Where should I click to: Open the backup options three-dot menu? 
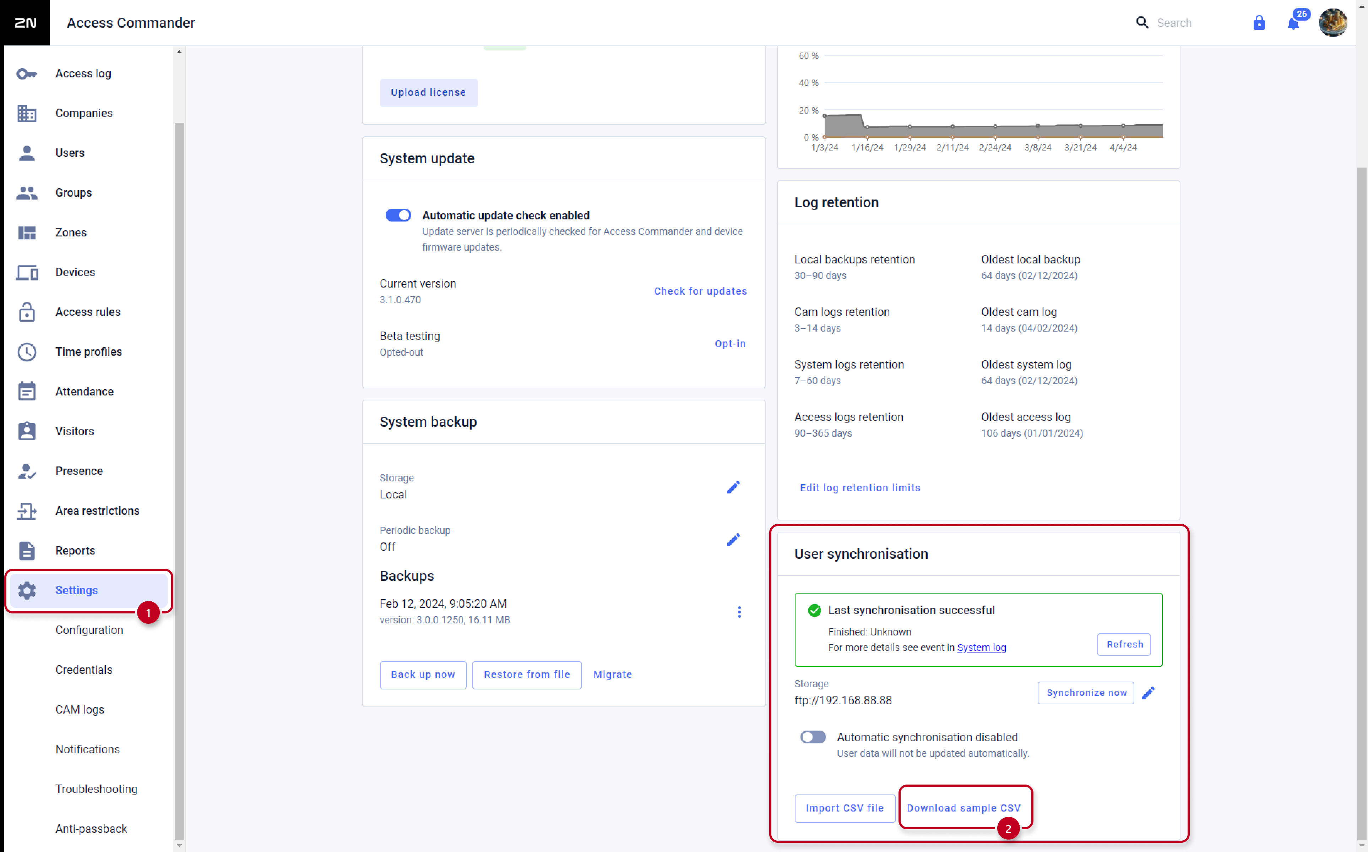click(739, 612)
